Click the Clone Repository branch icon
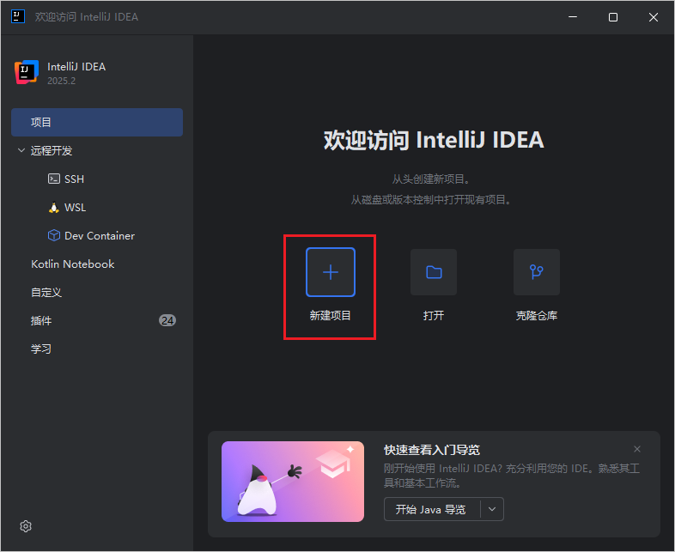This screenshot has height=552, width=675. tap(537, 272)
